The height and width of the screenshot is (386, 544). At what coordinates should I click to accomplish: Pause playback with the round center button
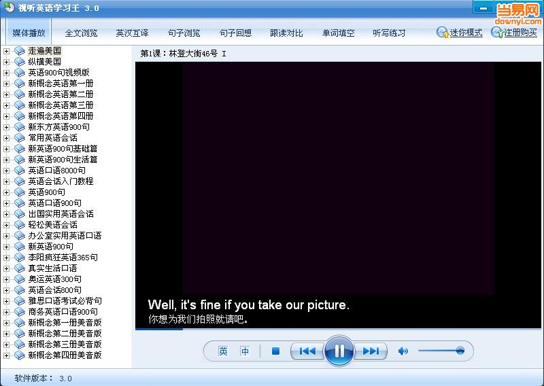click(339, 351)
